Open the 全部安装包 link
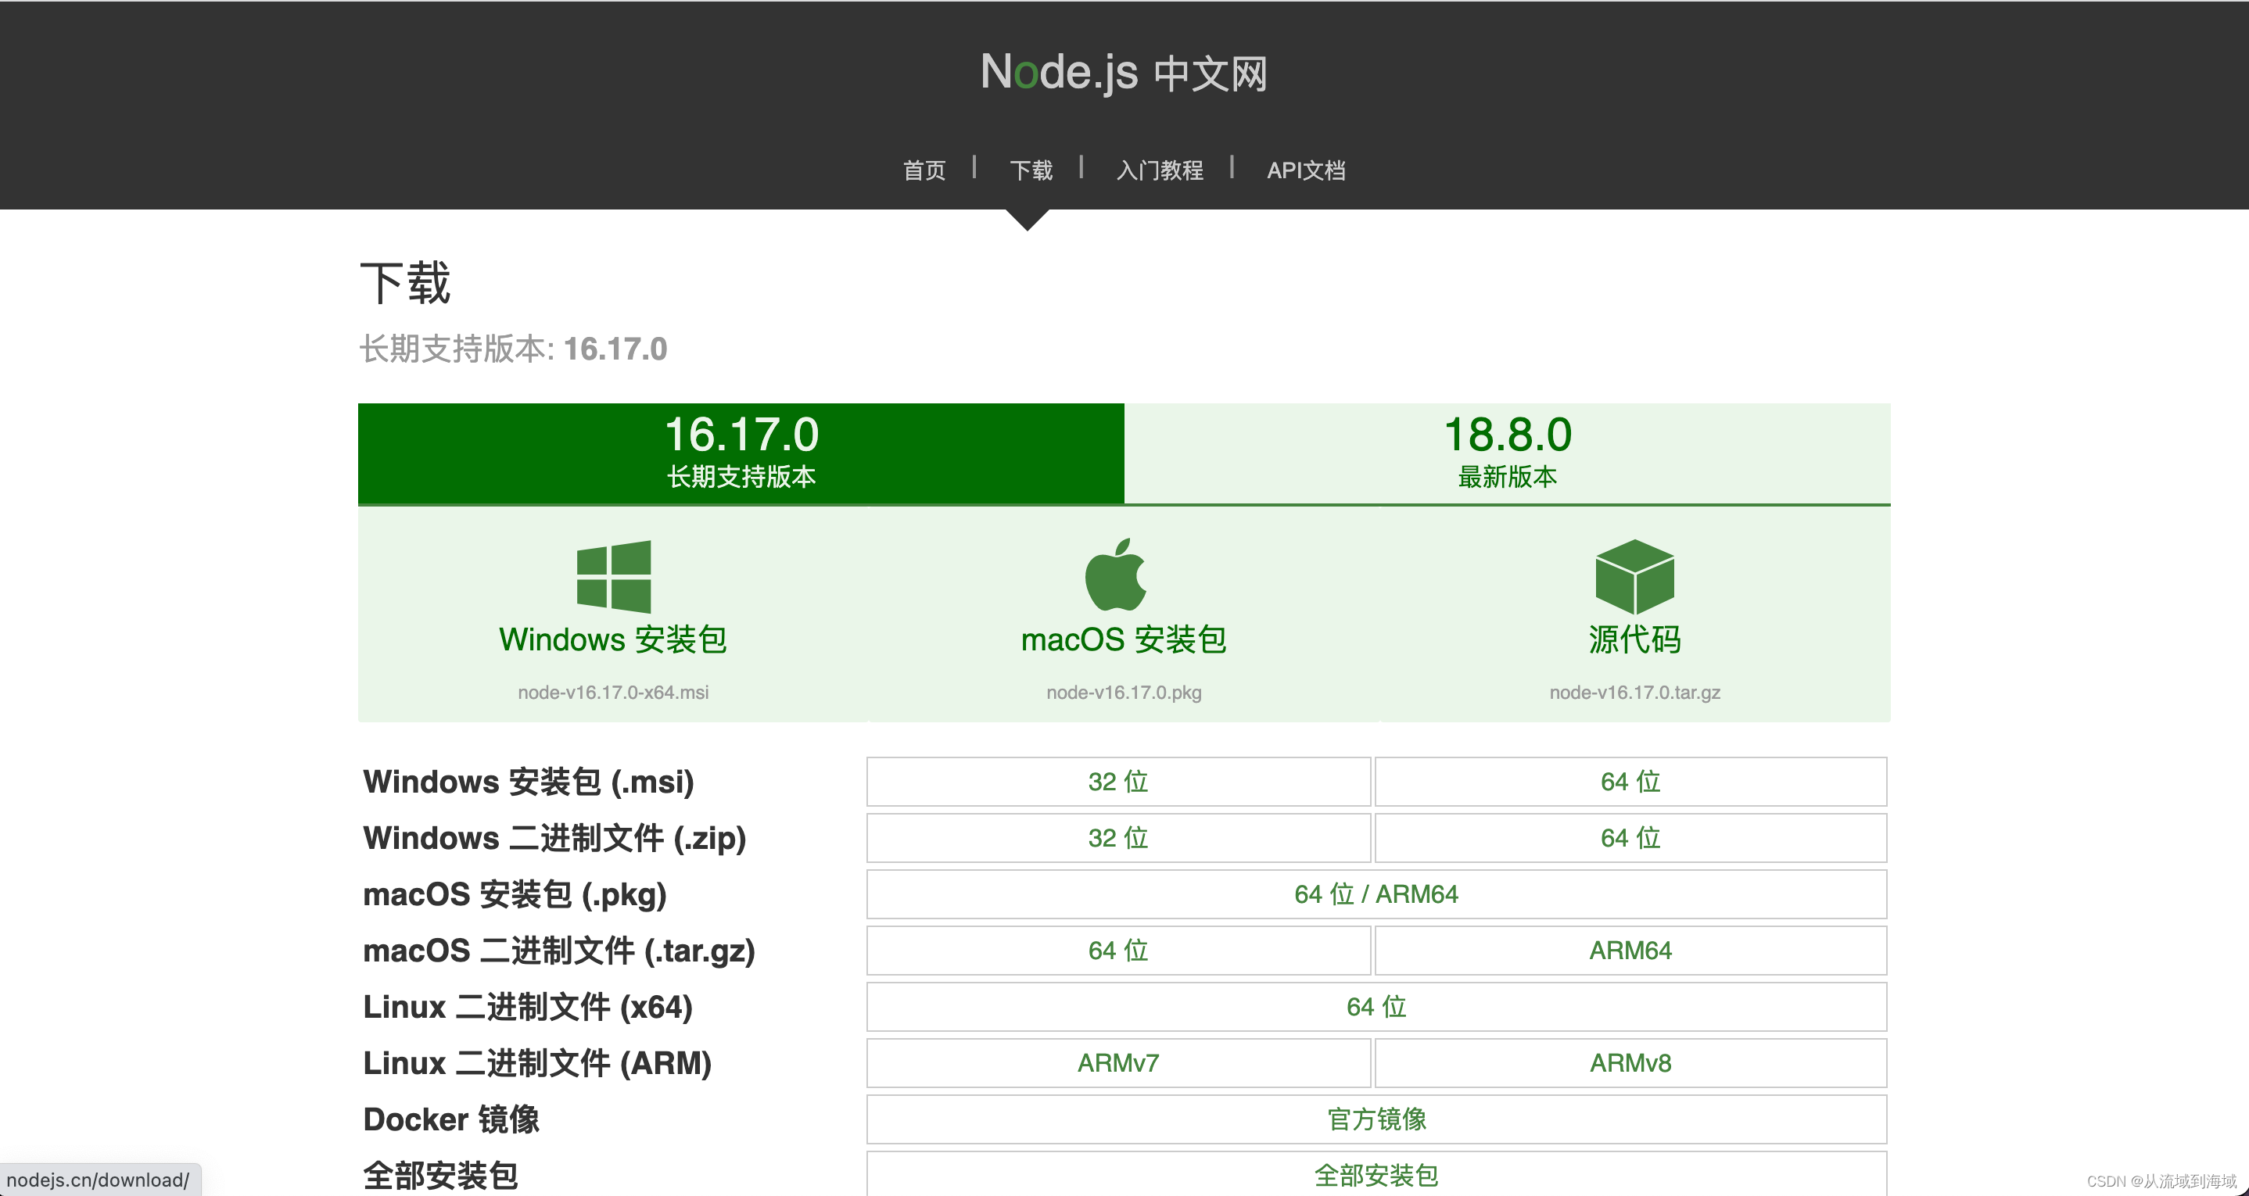The width and height of the screenshot is (2249, 1196). [x=1376, y=1175]
